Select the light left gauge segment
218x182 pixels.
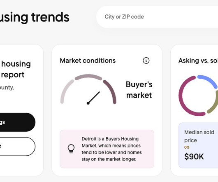click(67, 91)
